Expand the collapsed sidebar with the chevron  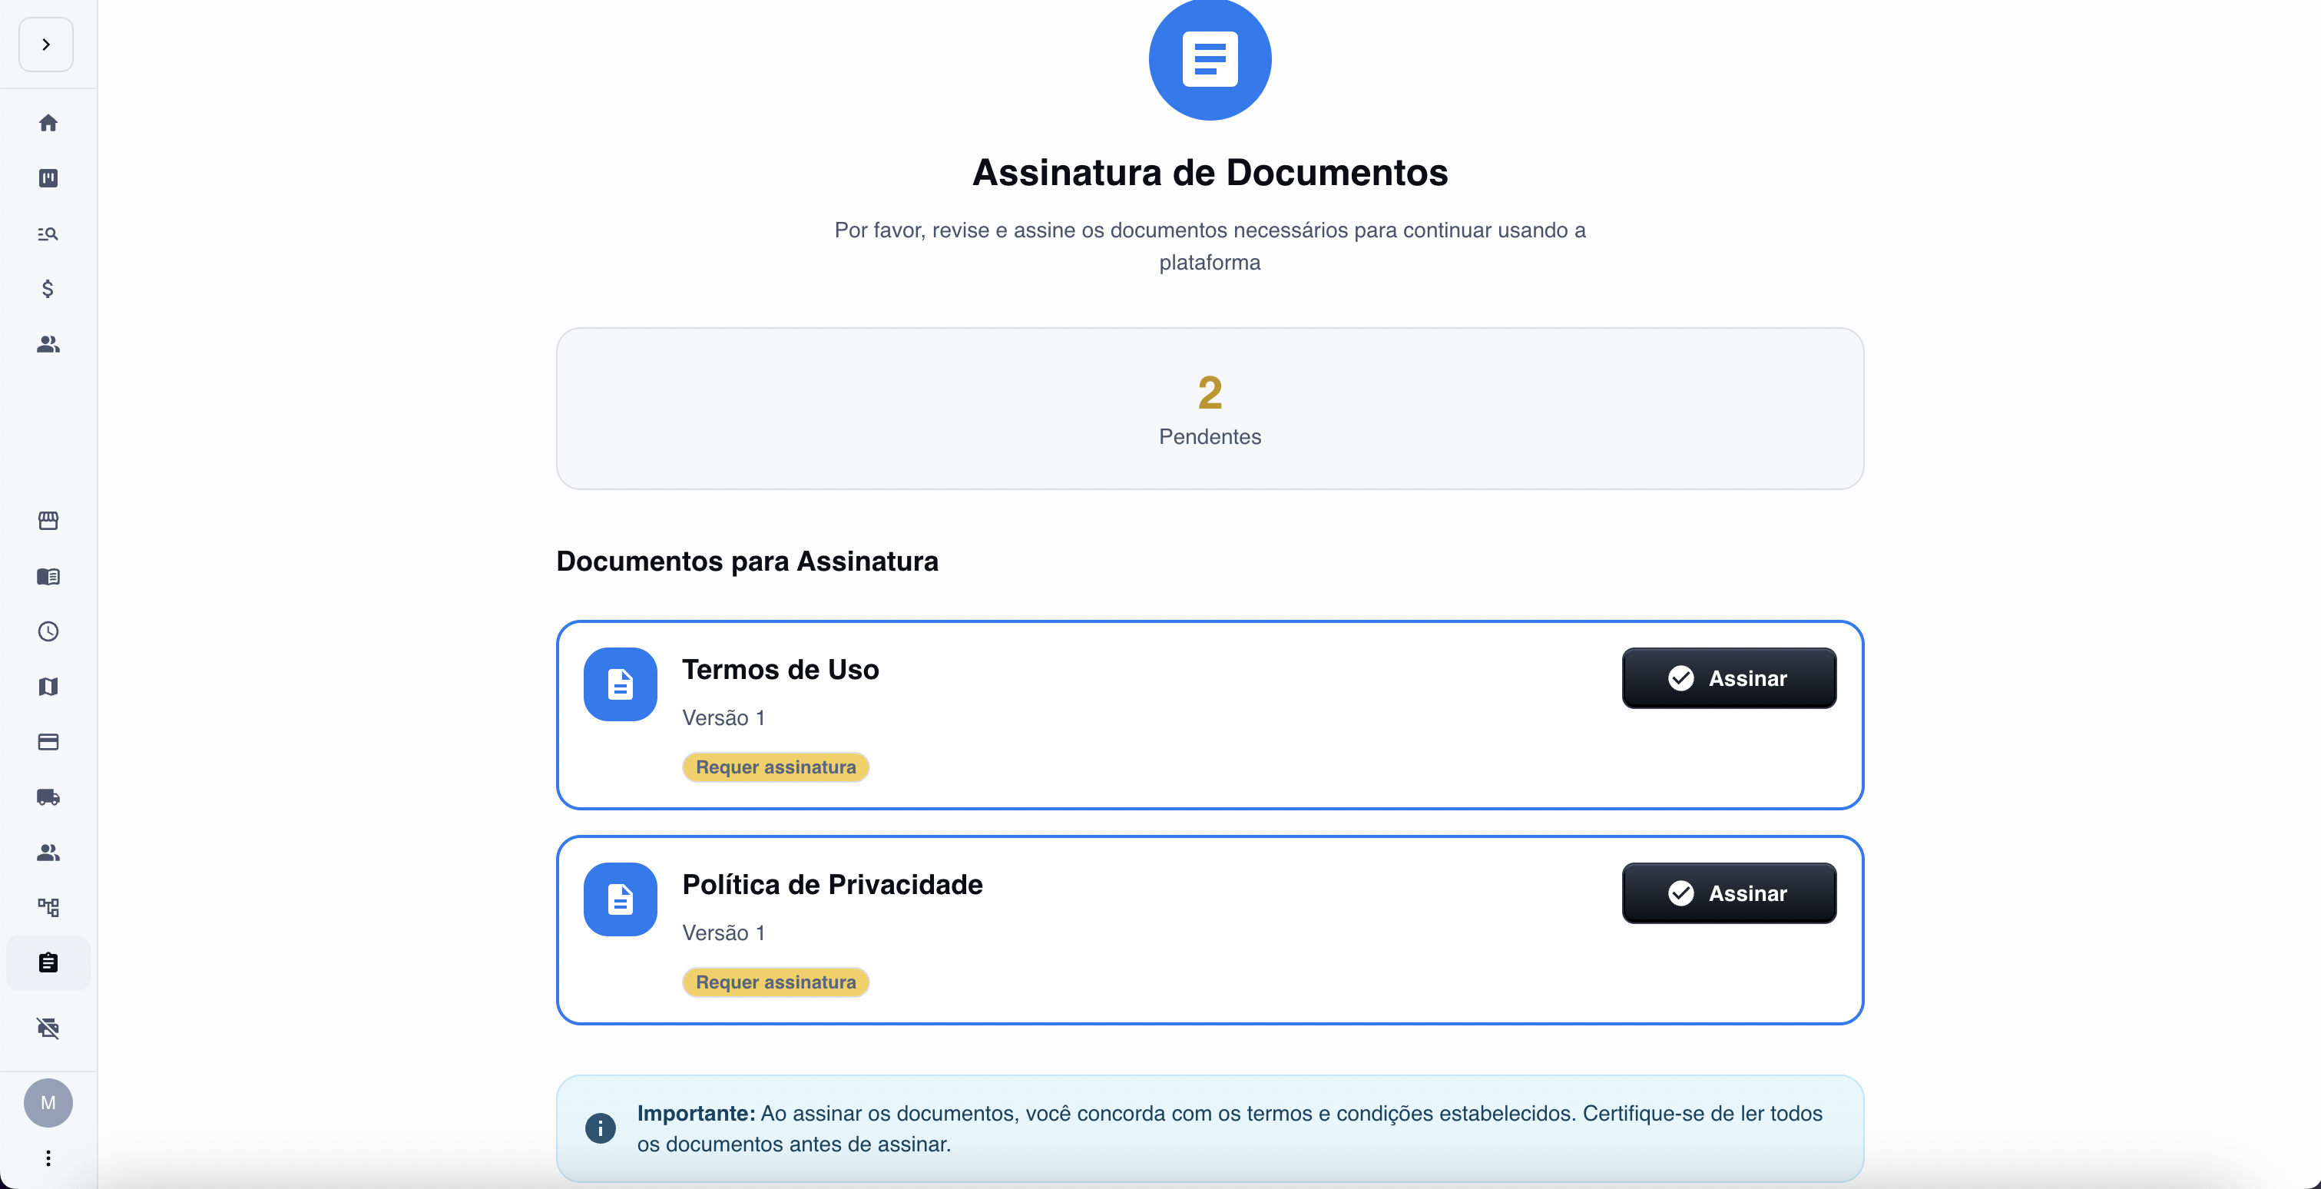pos(45,44)
